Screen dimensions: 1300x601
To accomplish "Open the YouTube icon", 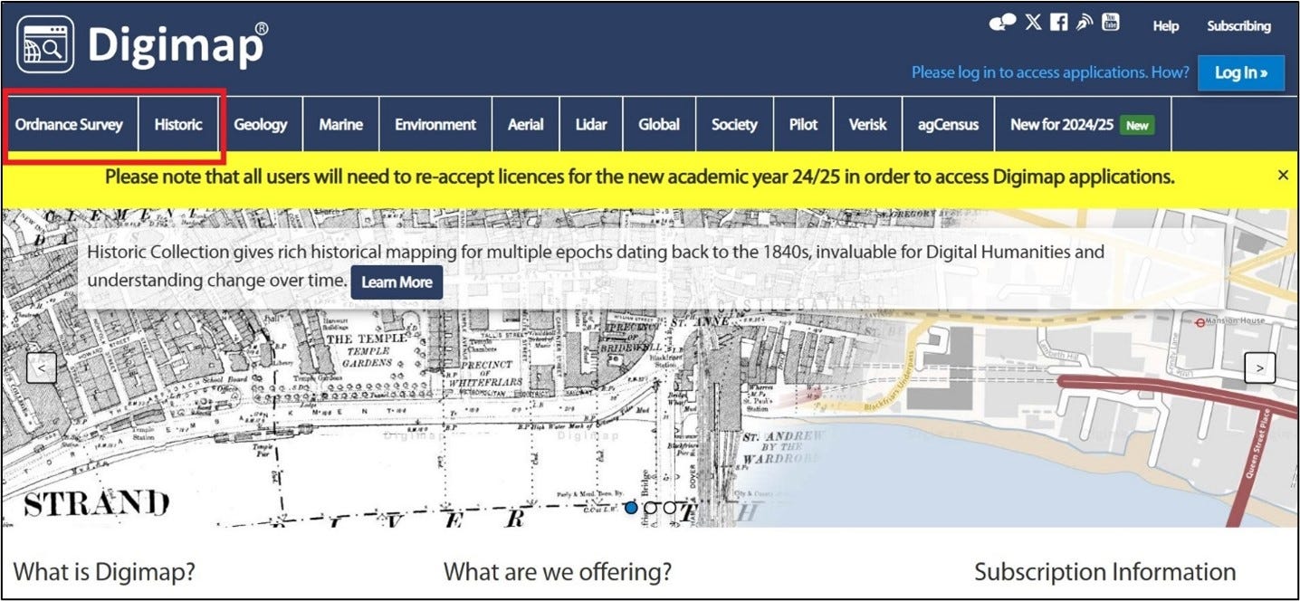I will (1110, 22).
